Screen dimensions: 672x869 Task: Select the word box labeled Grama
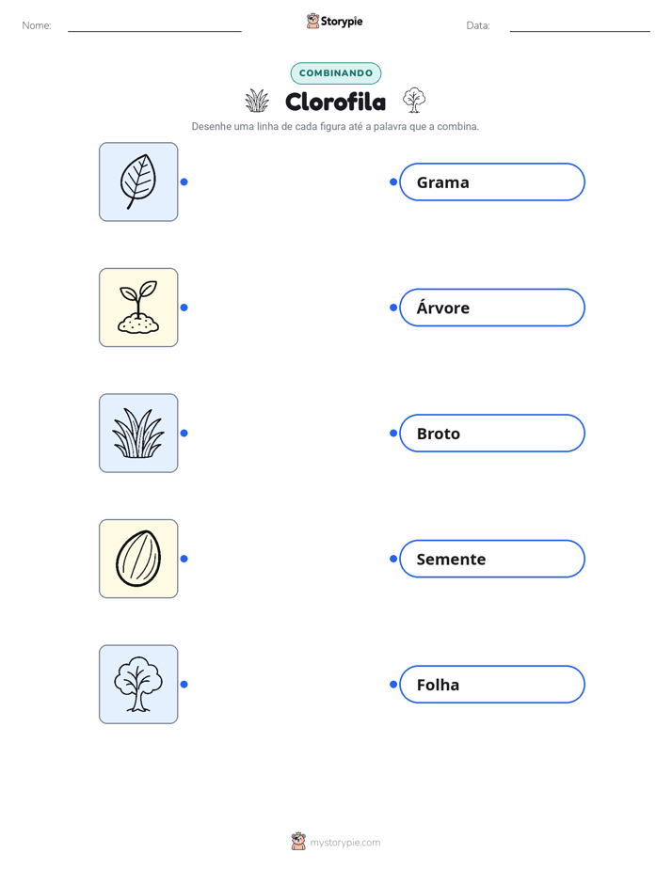coord(492,182)
